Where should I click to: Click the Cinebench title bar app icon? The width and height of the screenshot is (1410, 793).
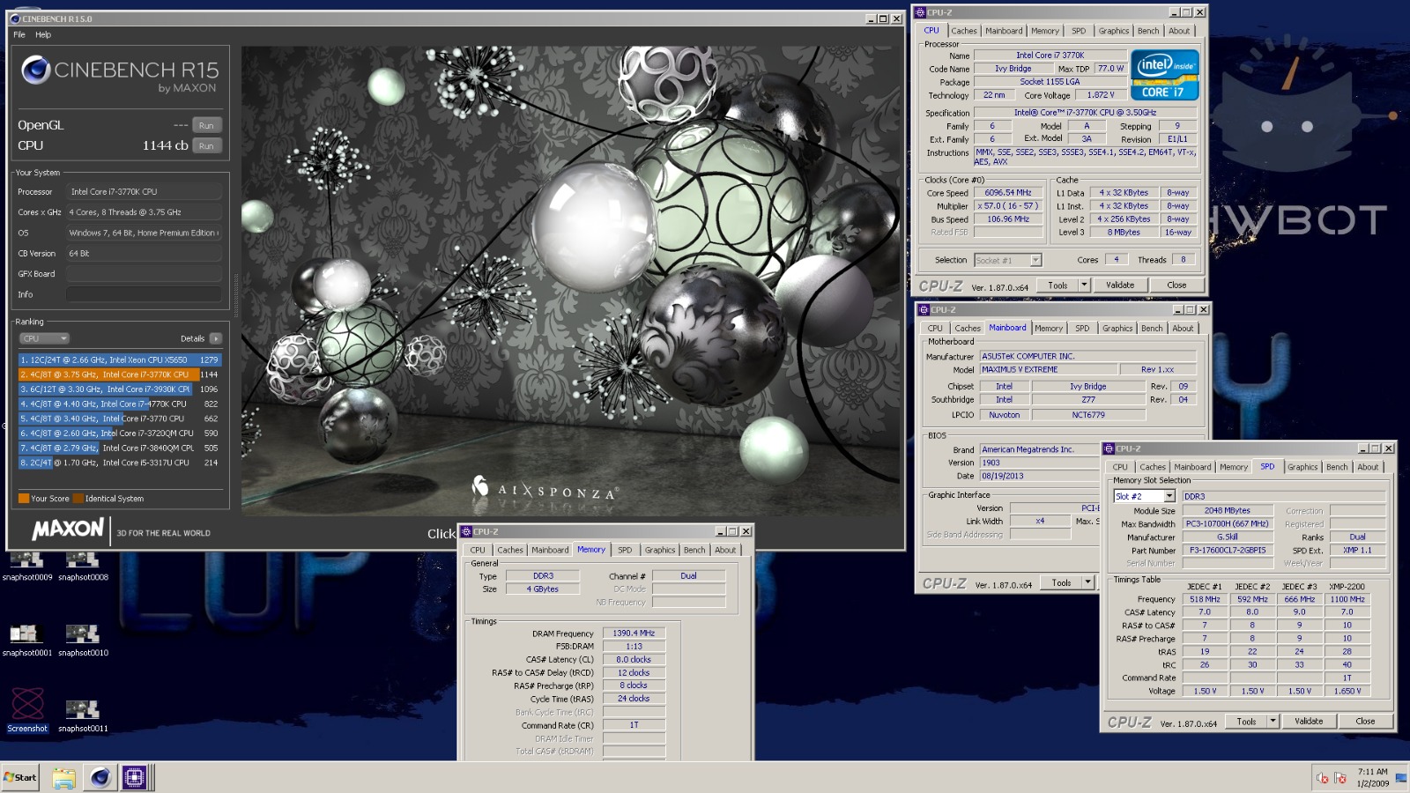[15, 19]
